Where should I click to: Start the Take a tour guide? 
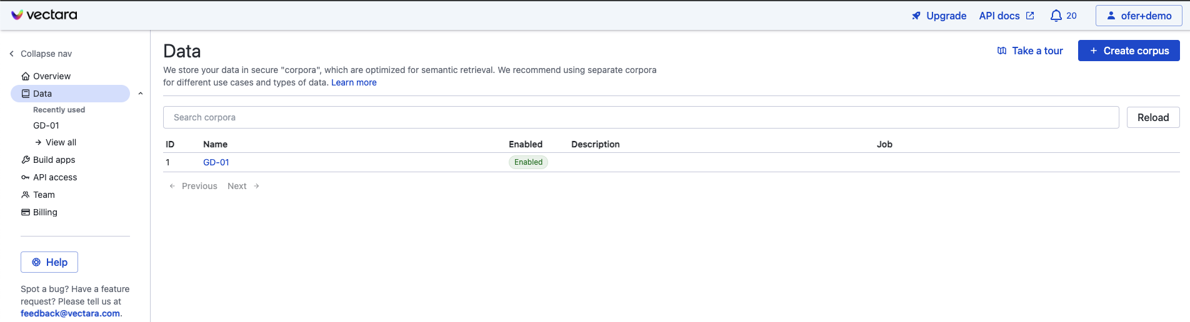1030,51
